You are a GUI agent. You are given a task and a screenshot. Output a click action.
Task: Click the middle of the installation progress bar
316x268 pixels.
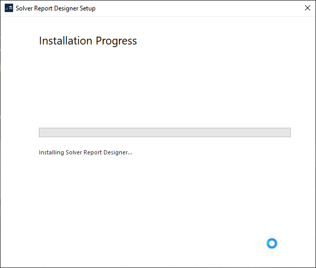(x=165, y=132)
